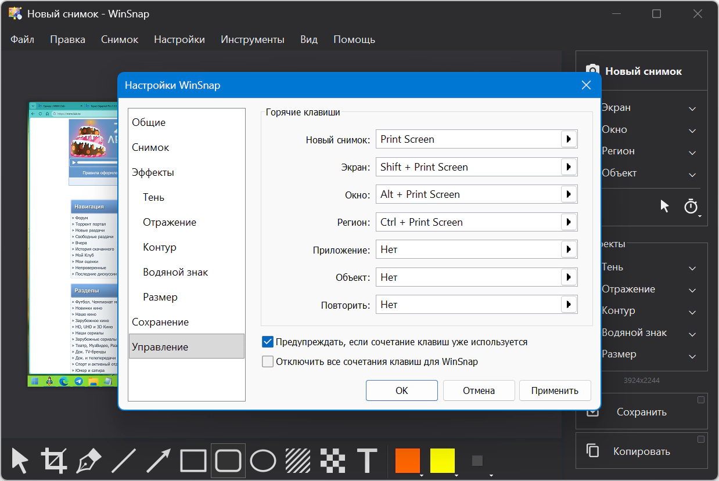Select the Rounded rectangle tool

pos(228,461)
